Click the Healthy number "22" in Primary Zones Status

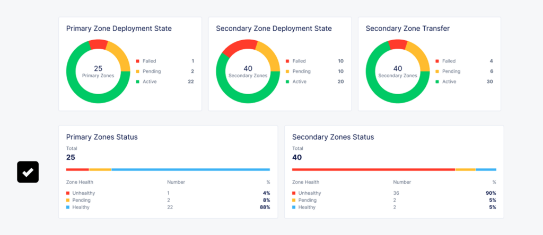(170, 207)
